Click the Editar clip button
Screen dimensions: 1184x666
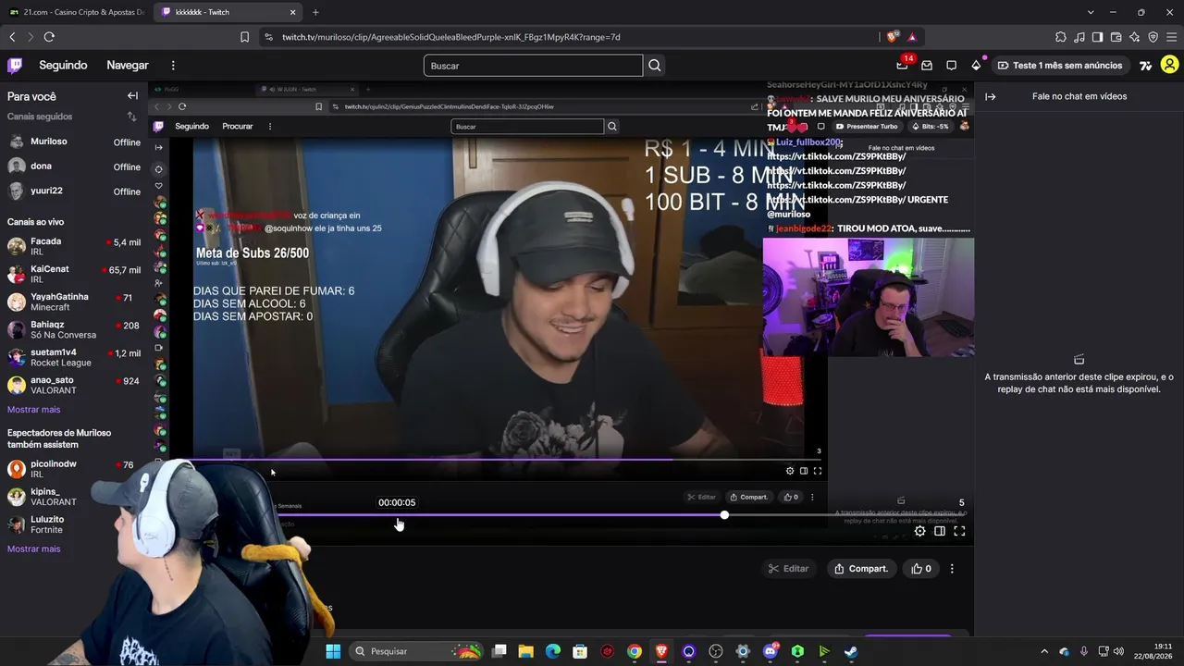[x=789, y=569]
